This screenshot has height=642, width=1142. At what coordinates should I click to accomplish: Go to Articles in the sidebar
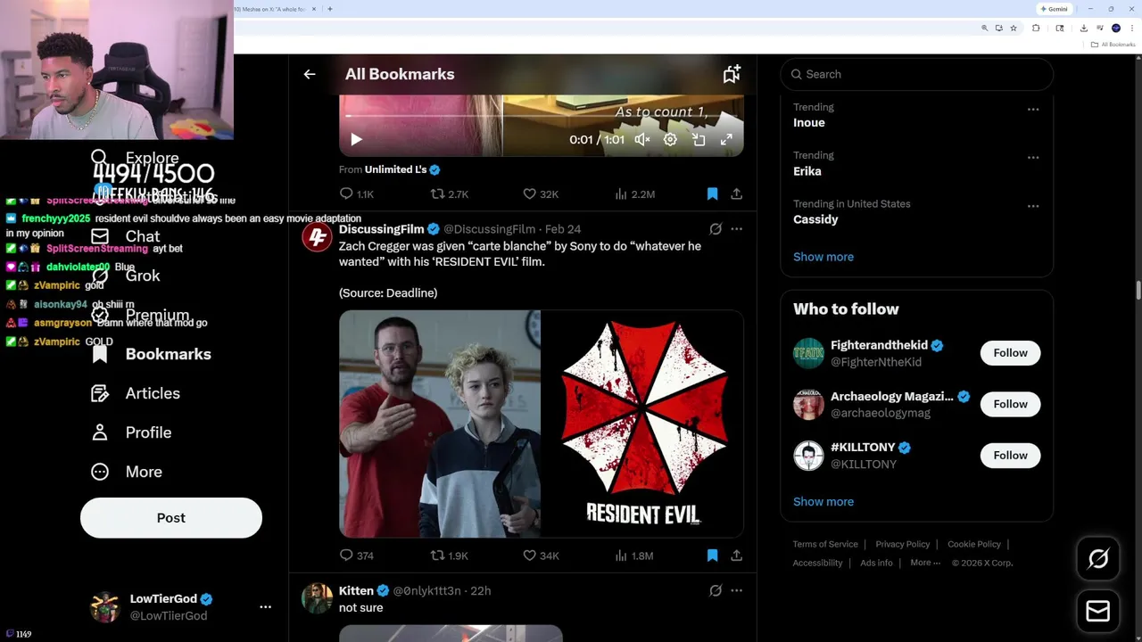(136, 393)
